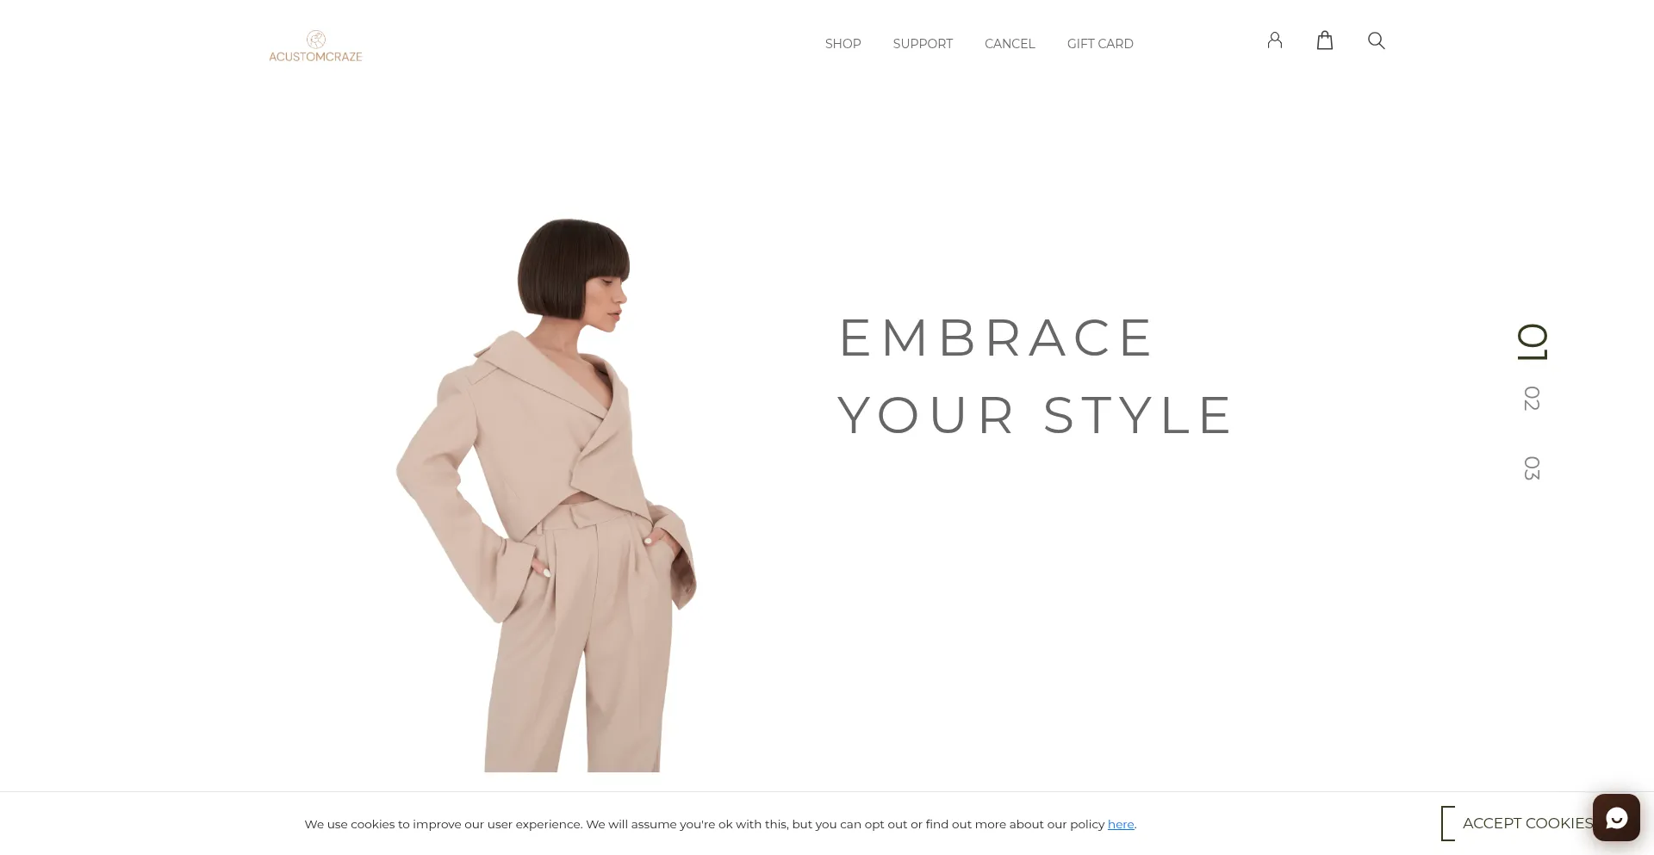
Task: Click the model in beige suit image
Action: (546, 495)
